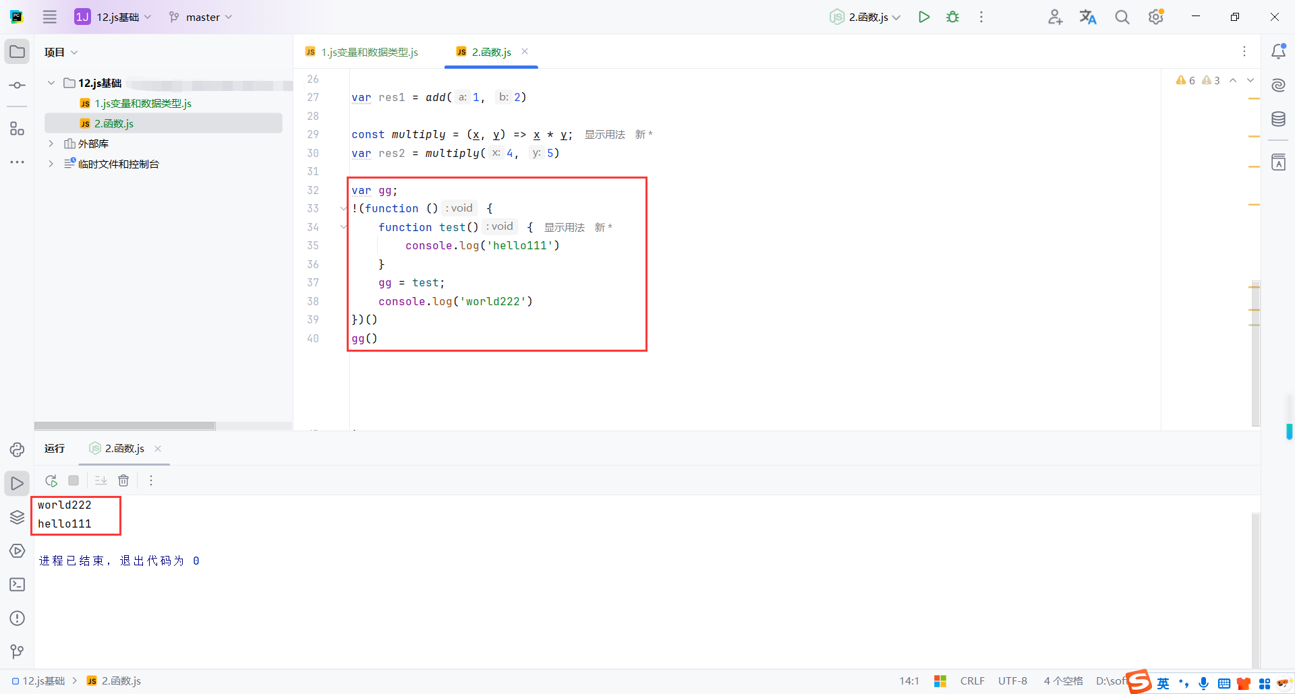The width and height of the screenshot is (1295, 694).
Task: Open the master branch dropdown
Action: click(200, 17)
